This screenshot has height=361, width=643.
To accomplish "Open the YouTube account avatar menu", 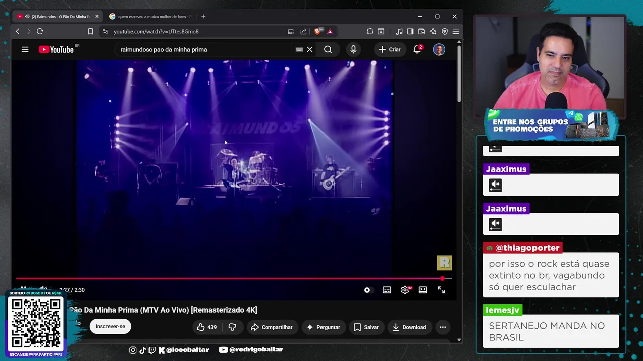I will coord(439,49).
